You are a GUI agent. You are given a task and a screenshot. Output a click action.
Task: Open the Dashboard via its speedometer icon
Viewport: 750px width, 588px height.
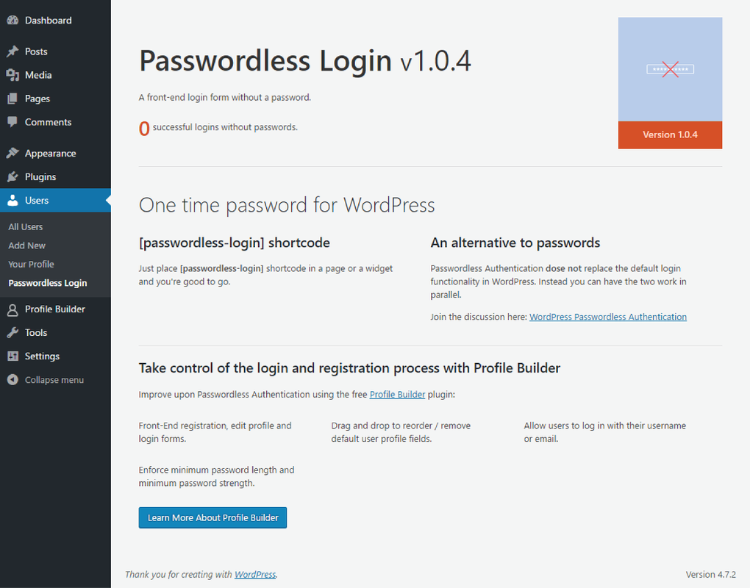(x=12, y=20)
